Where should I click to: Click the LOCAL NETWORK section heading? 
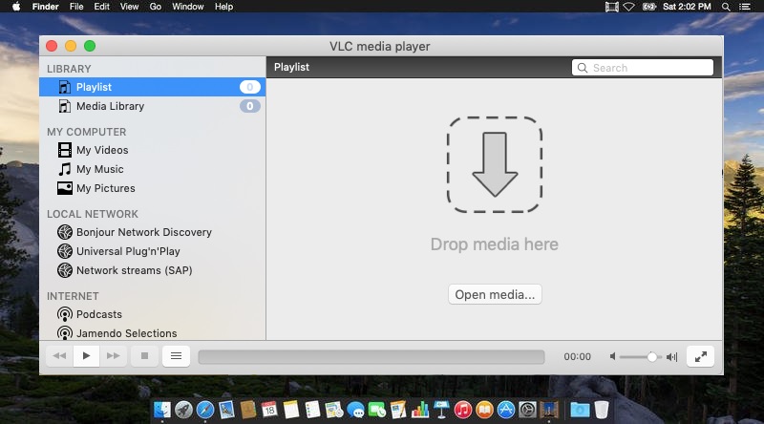pyautogui.click(x=92, y=214)
